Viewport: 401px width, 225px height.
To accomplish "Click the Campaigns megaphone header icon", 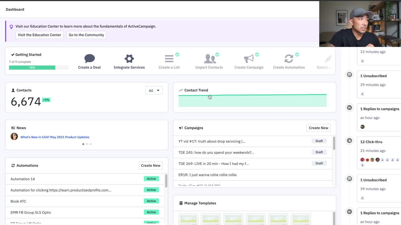I will coord(181,128).
